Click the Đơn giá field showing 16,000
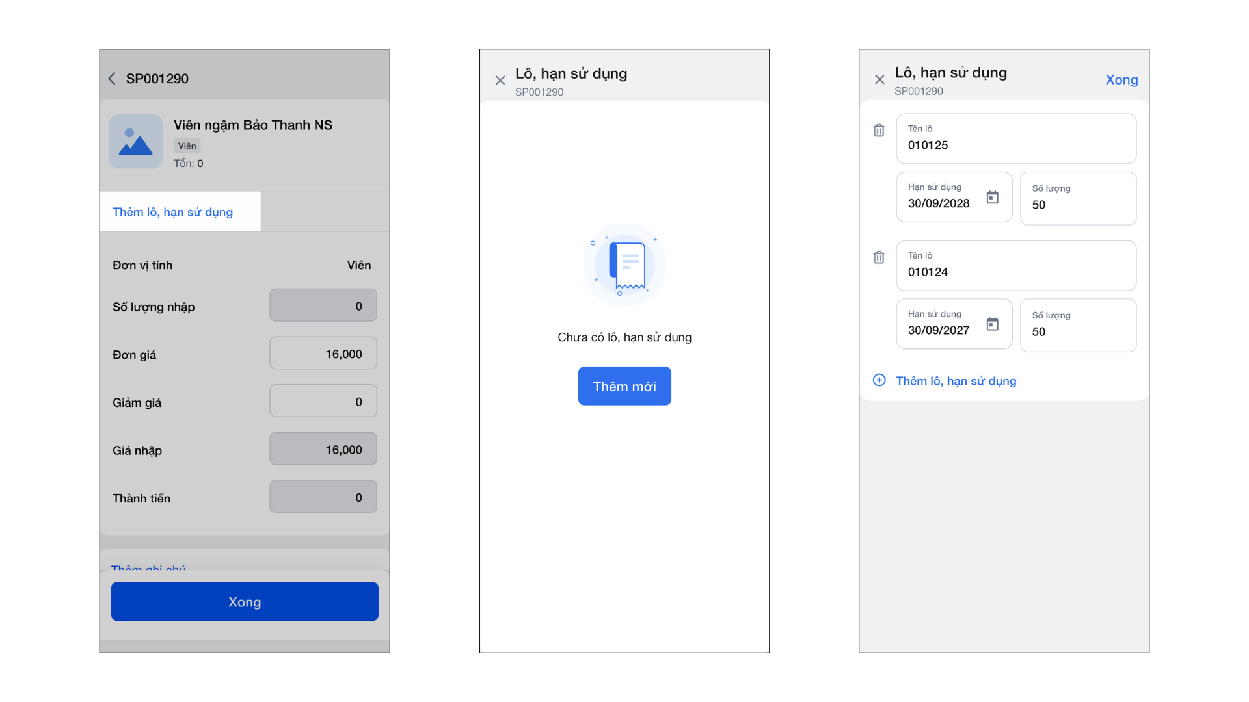The height and width of the screenshot is (702, 1249). pos(323,354)
